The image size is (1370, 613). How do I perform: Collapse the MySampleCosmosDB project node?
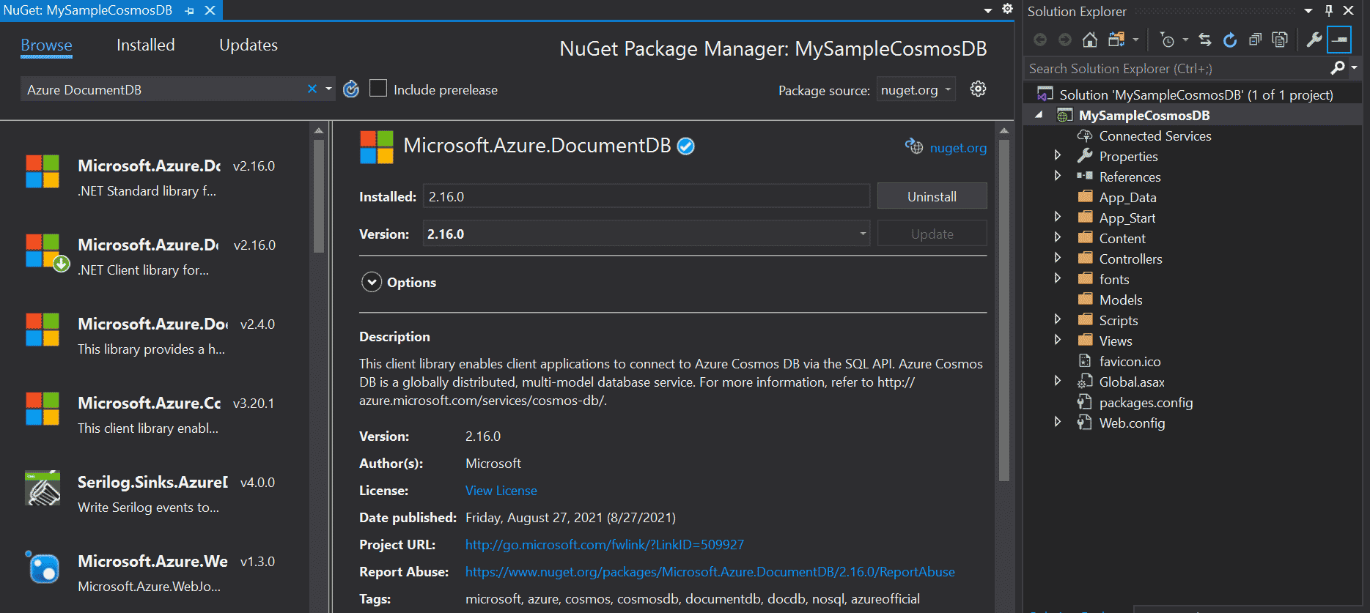tap(1039, 115)
